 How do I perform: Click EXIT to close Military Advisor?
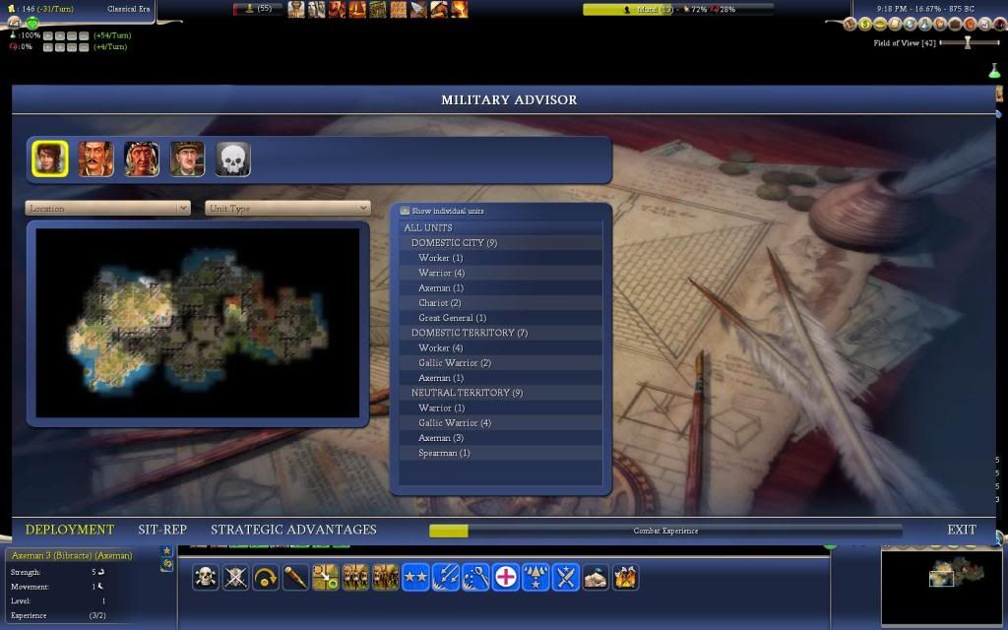(962, 530)
